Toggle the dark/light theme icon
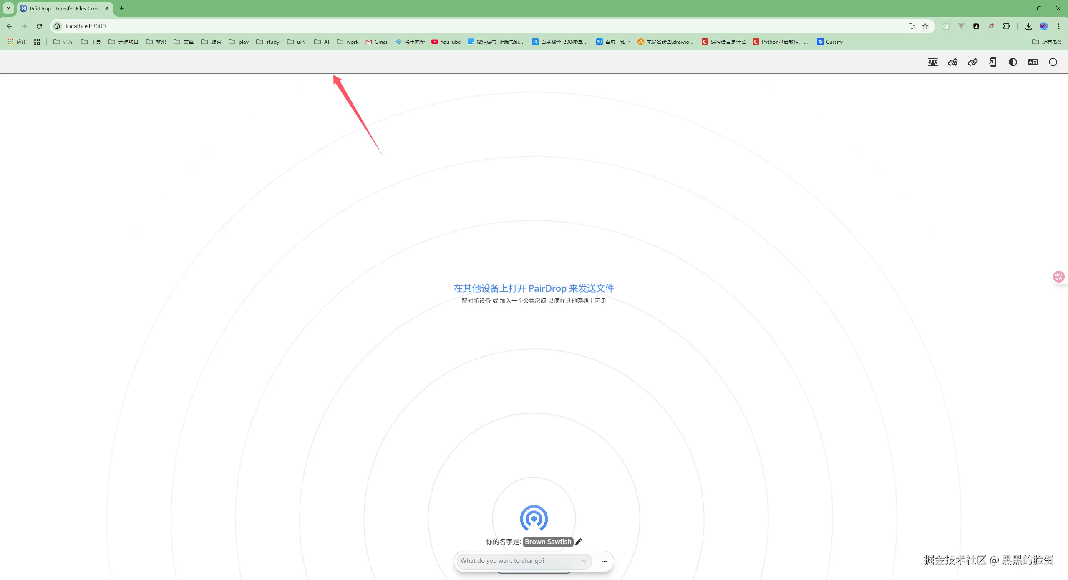Image resolution: width=1068 pixels, height=580 pixels. (1013, 62)
